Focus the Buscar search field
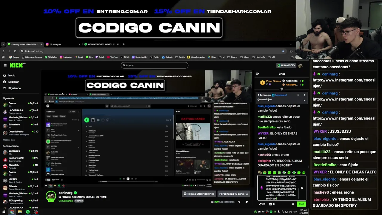The height and width of the screenshot is (215, 382). click(155, 65)
